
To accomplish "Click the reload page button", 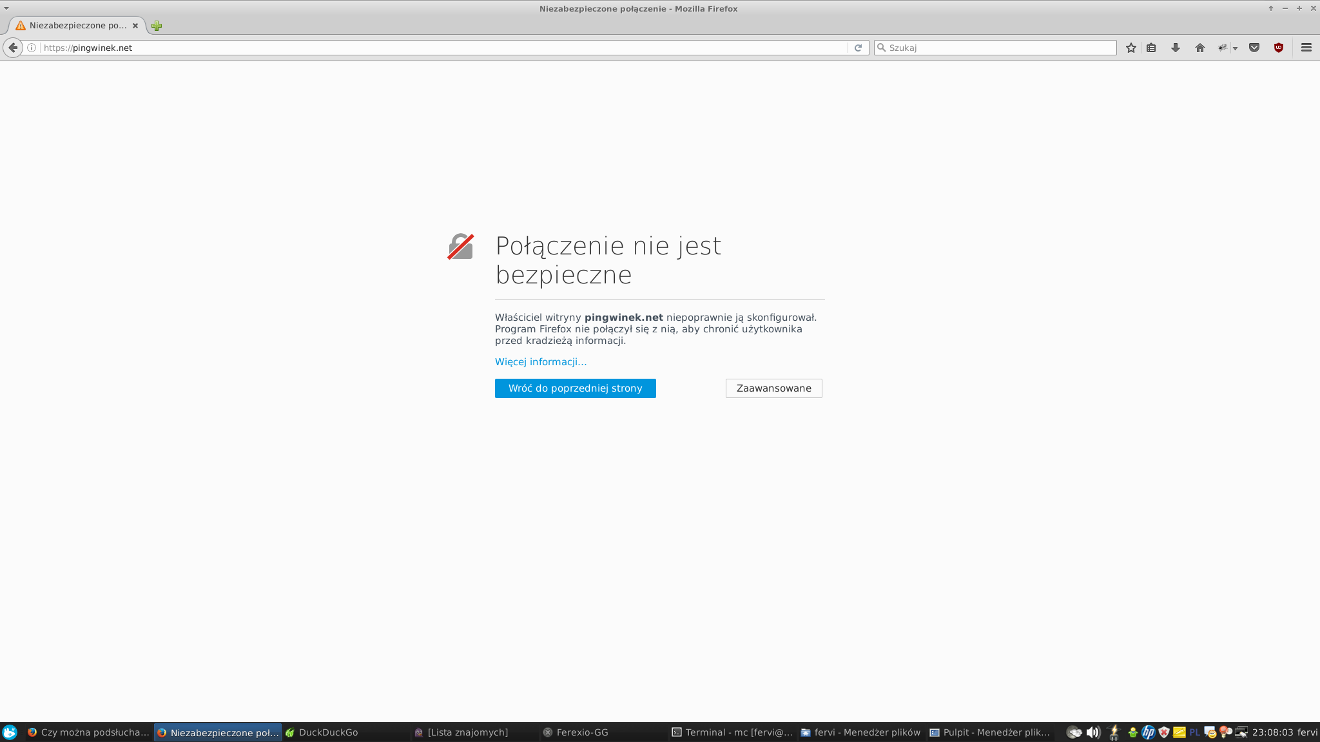I will pos(858,48).
